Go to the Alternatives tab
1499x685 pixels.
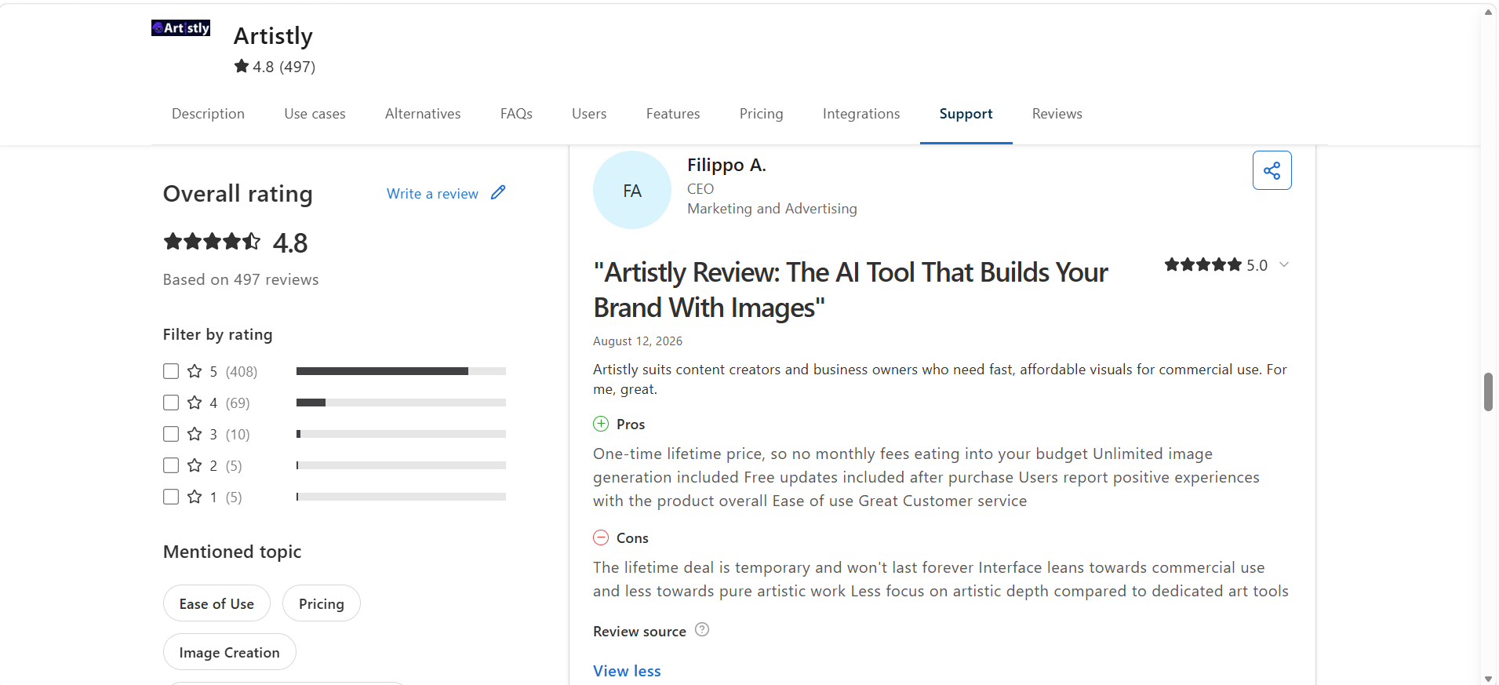pyautogui.click(x=423, y=114)
